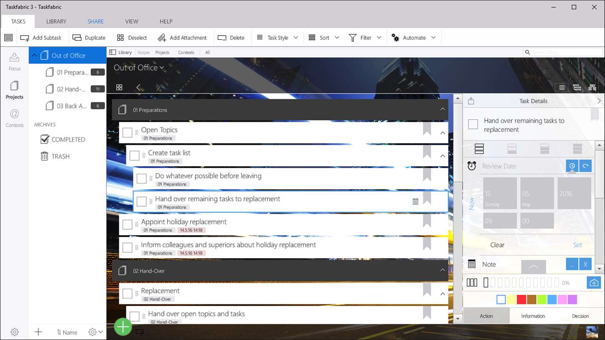This screenshot has width=605, height=340.
Task: Click the alarm clock Review Date icon
Action: [472, 166]
